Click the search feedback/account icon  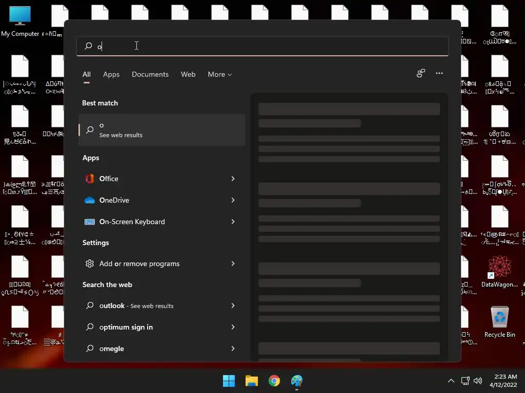[x=421, y=73]
